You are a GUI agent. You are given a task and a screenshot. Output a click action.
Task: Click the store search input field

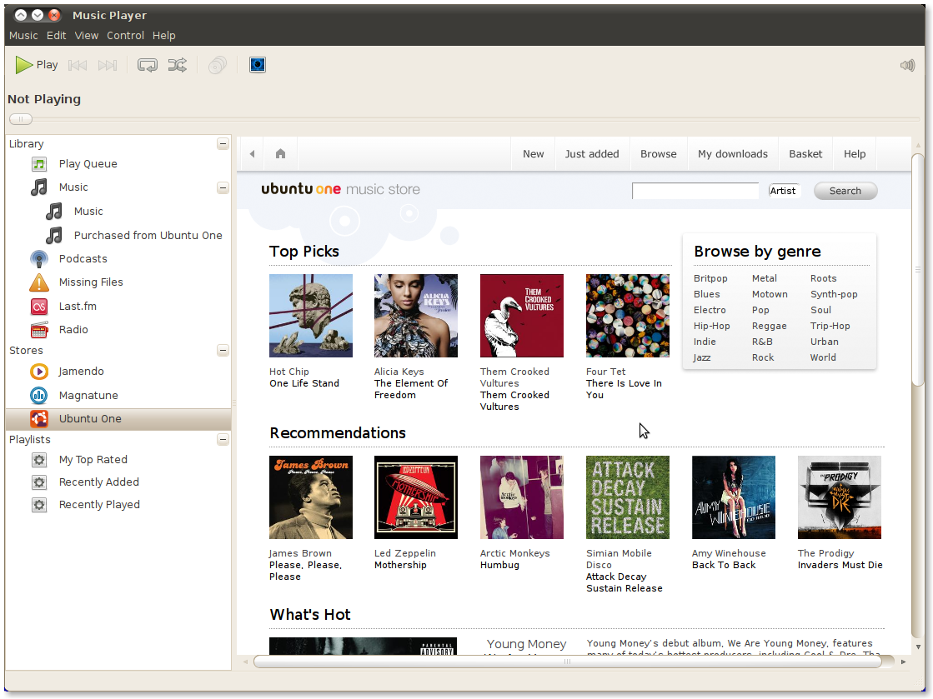[695, 191]
